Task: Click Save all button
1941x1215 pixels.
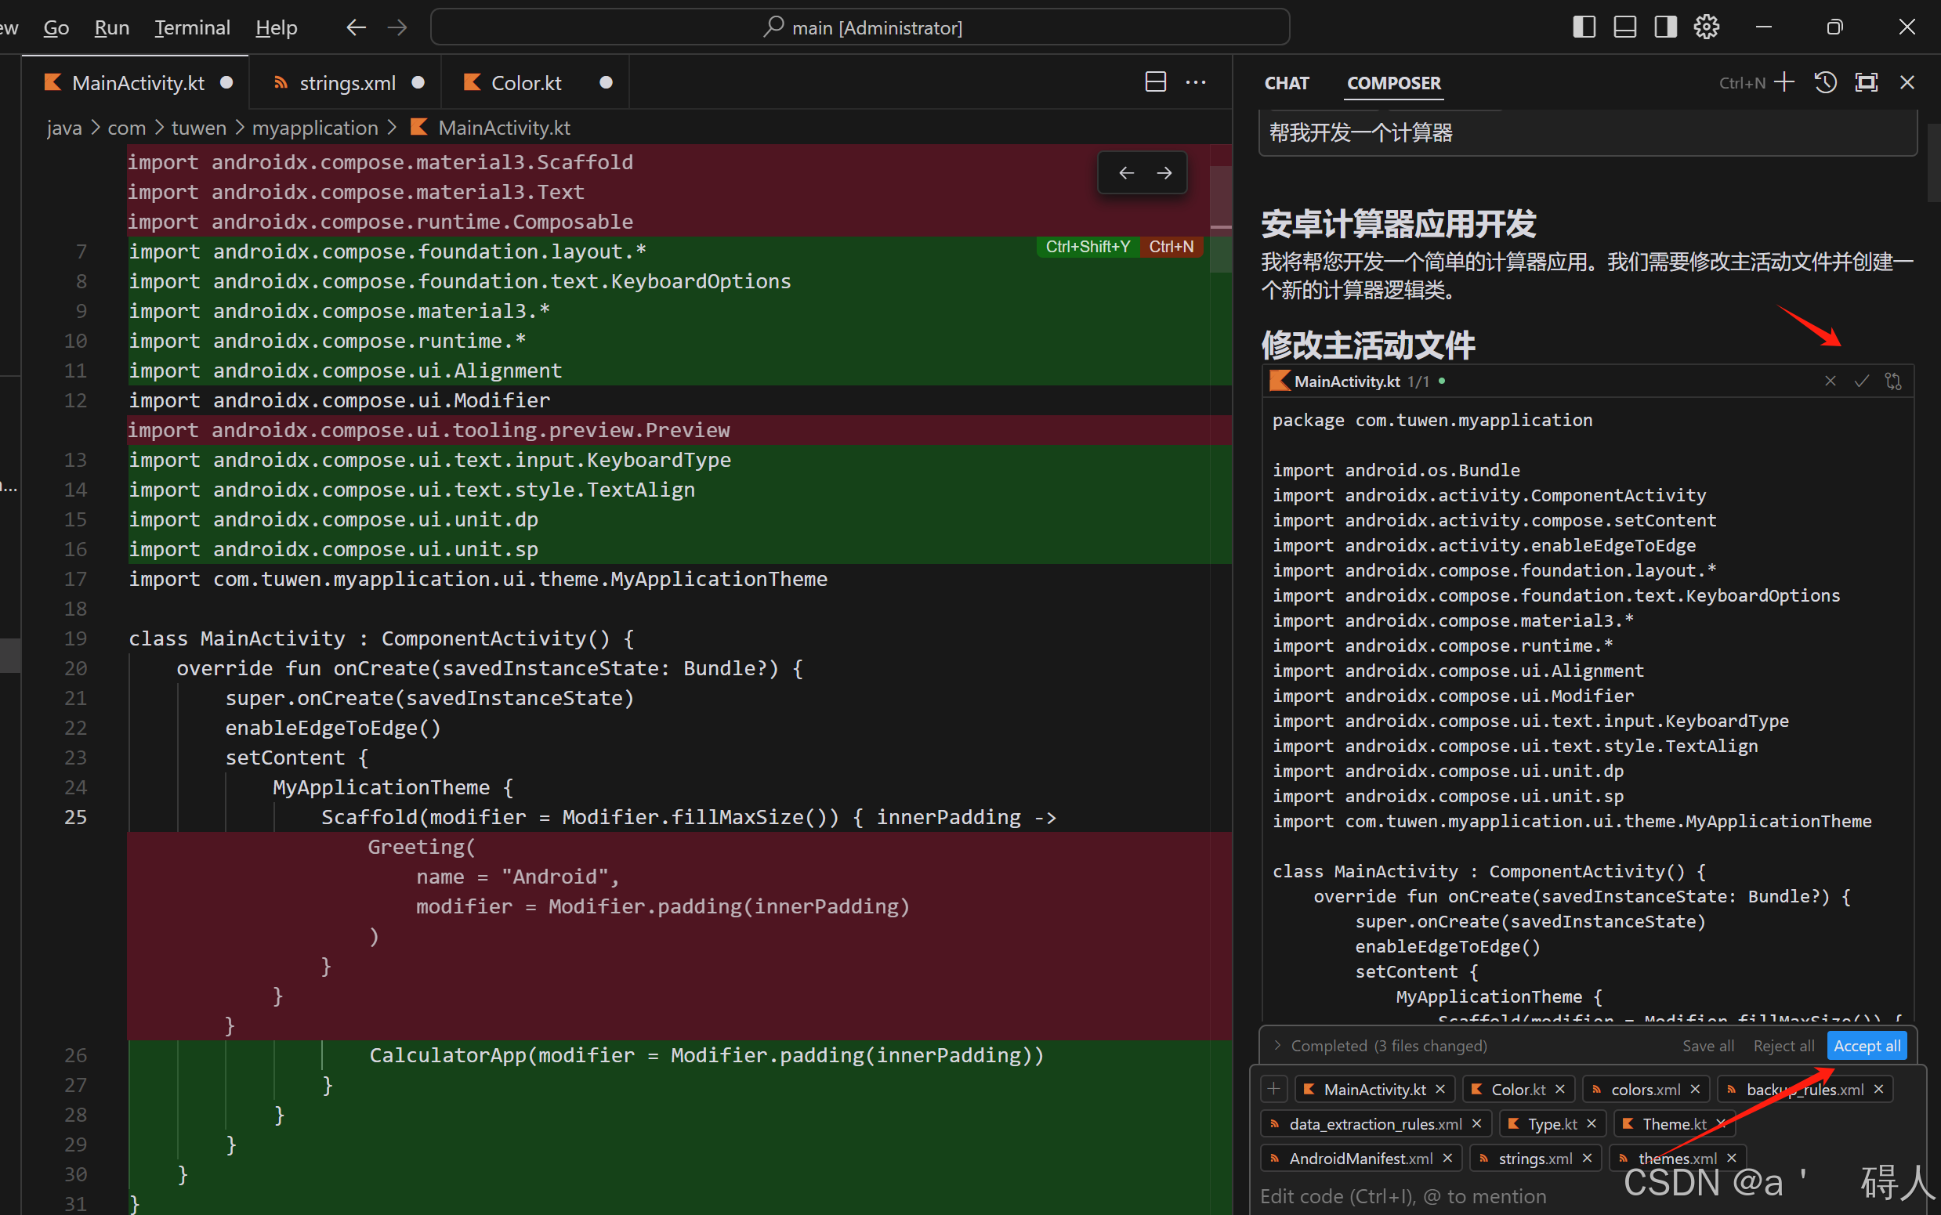Action: (x=1708, y=1046)
